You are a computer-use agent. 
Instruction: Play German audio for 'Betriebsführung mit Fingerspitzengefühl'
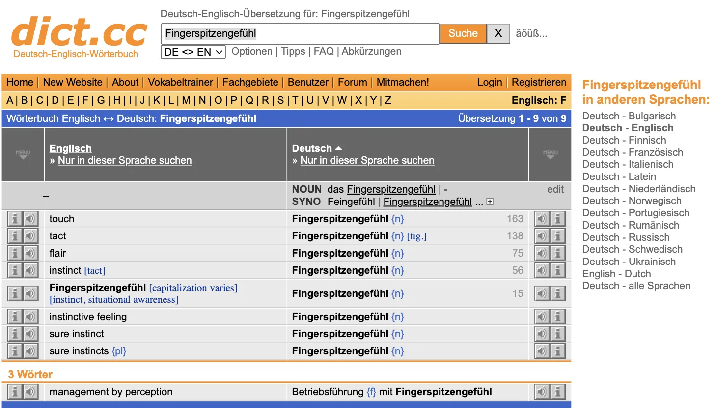coord(542,392)
